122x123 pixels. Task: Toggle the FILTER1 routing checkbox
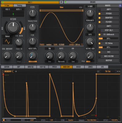click(100, 22)
